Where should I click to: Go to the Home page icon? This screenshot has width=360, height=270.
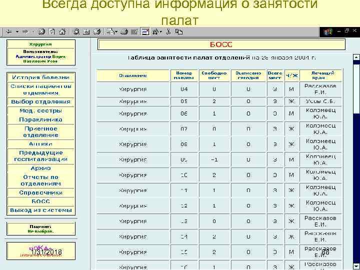click(62, 31)
